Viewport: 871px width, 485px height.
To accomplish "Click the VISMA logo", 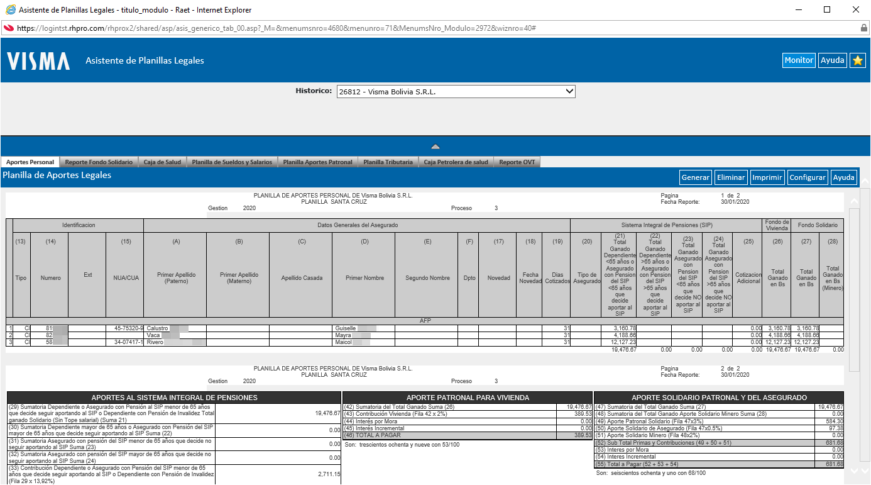I will 38,61.
